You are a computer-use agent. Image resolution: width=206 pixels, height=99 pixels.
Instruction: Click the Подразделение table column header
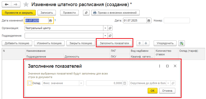pyautogui.click(x=44, y=57)
